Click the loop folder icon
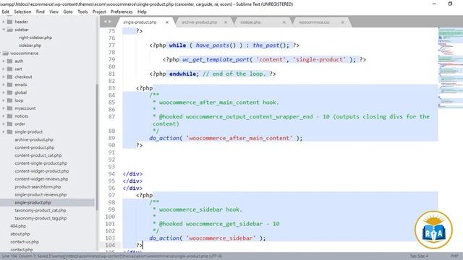Viewport: 463px width, 260px height. click(9, 100)
